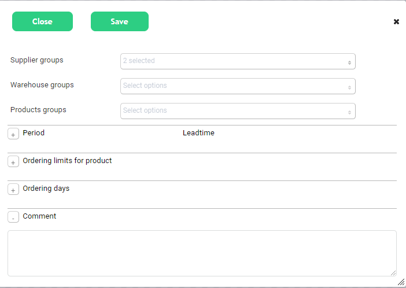Image resolution: width=406 pixels, height=288 pixels.
Task: Click the Warehouse groups dropdown arrow
Action: (x=349, y=87)
